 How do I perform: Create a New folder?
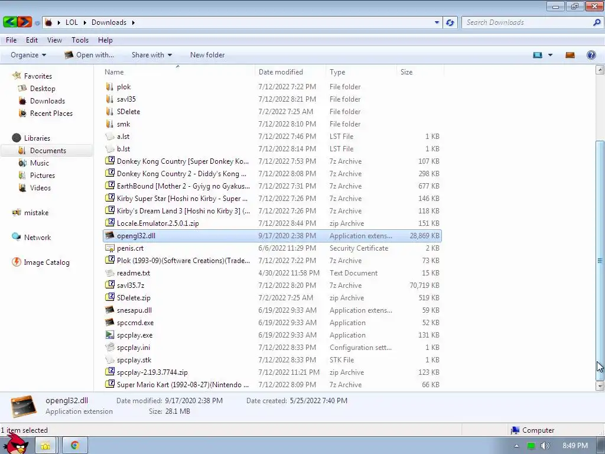(207, 55)
